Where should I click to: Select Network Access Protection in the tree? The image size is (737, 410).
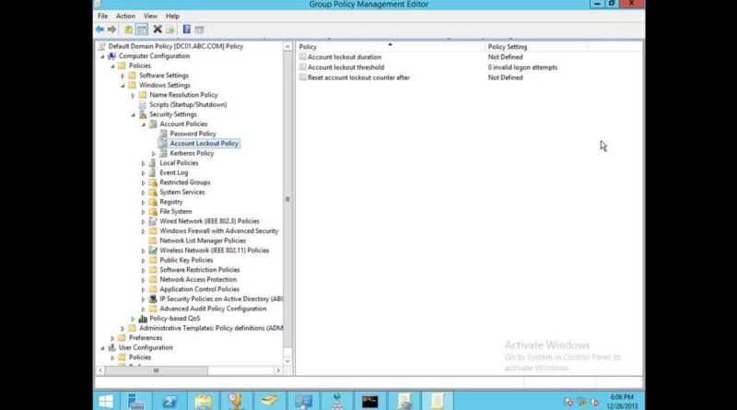pyautogui.click(x=198, y=279)
